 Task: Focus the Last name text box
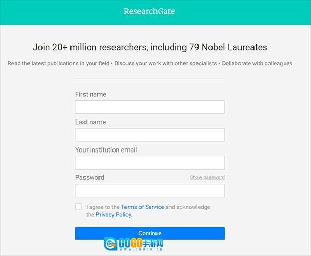click(x=150, y=135)
